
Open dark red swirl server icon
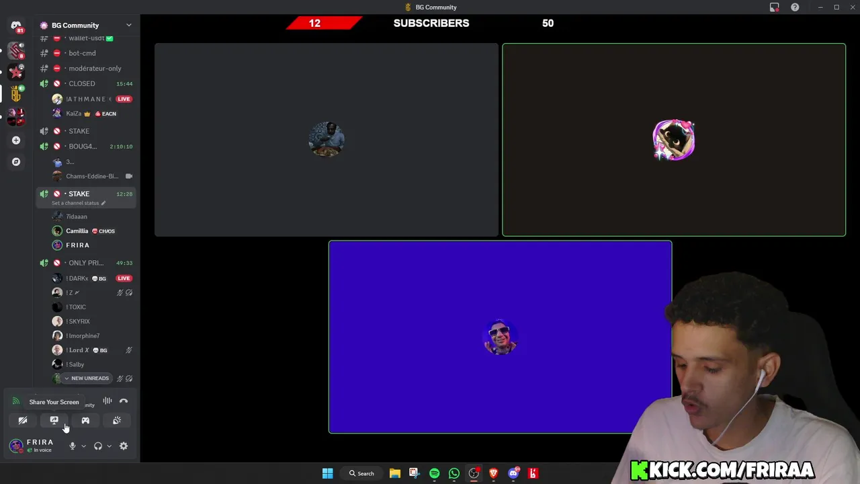pyautogui.click(x=16, y=50)
